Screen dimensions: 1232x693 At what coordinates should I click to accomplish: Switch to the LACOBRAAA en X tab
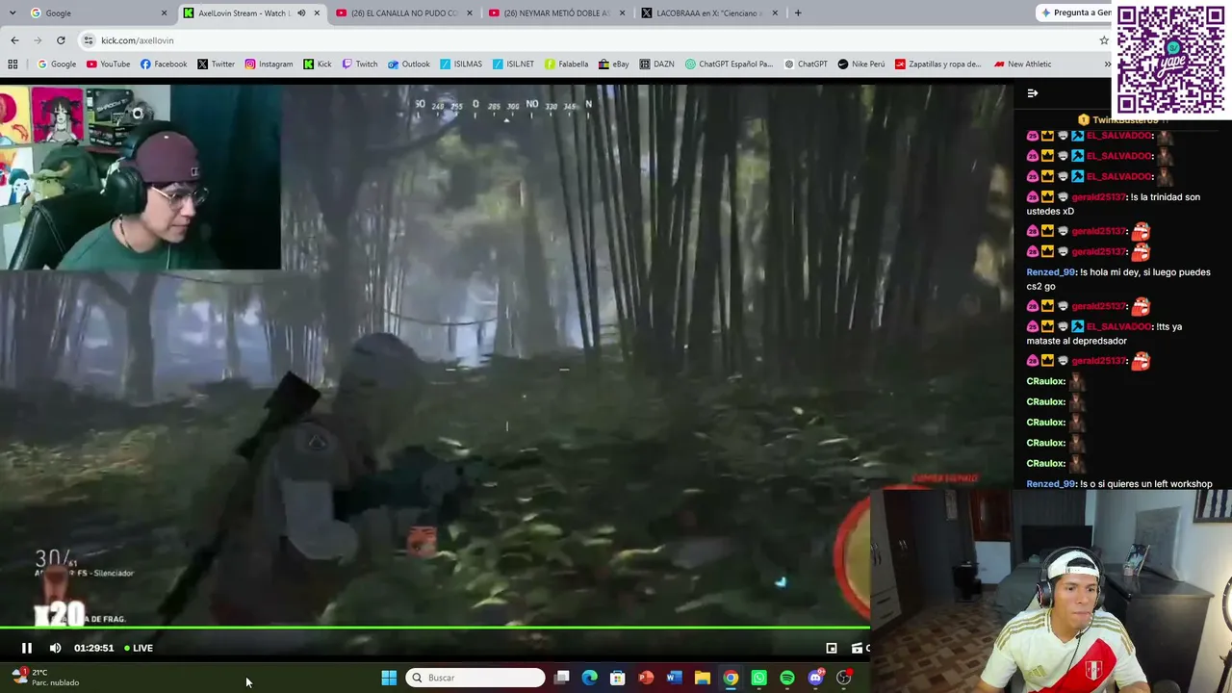pos(711,13)
